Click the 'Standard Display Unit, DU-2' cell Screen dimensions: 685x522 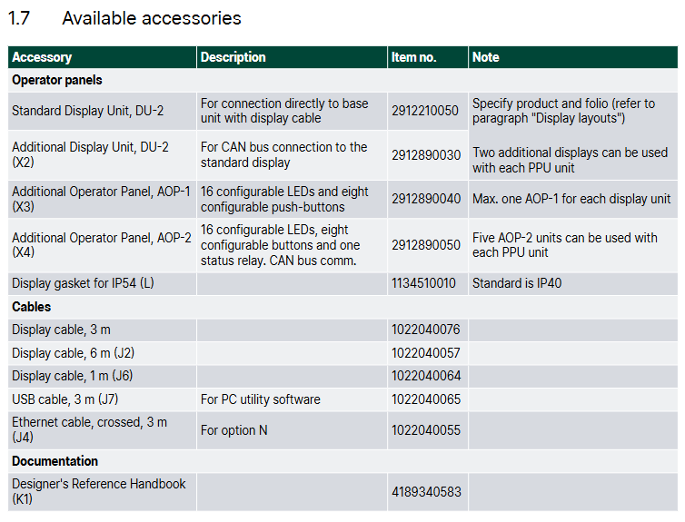(88, 111)
